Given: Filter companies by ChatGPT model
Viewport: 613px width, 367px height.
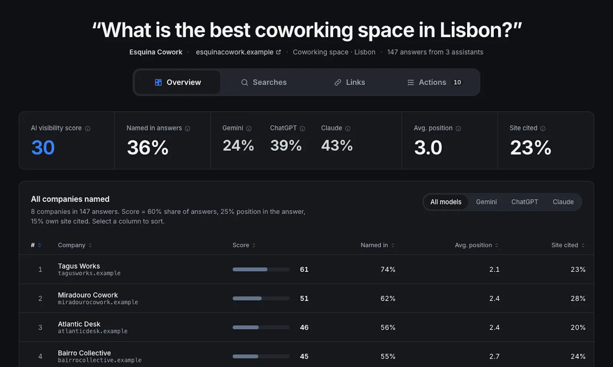Looking at the screenshot, I should [524, 202].
